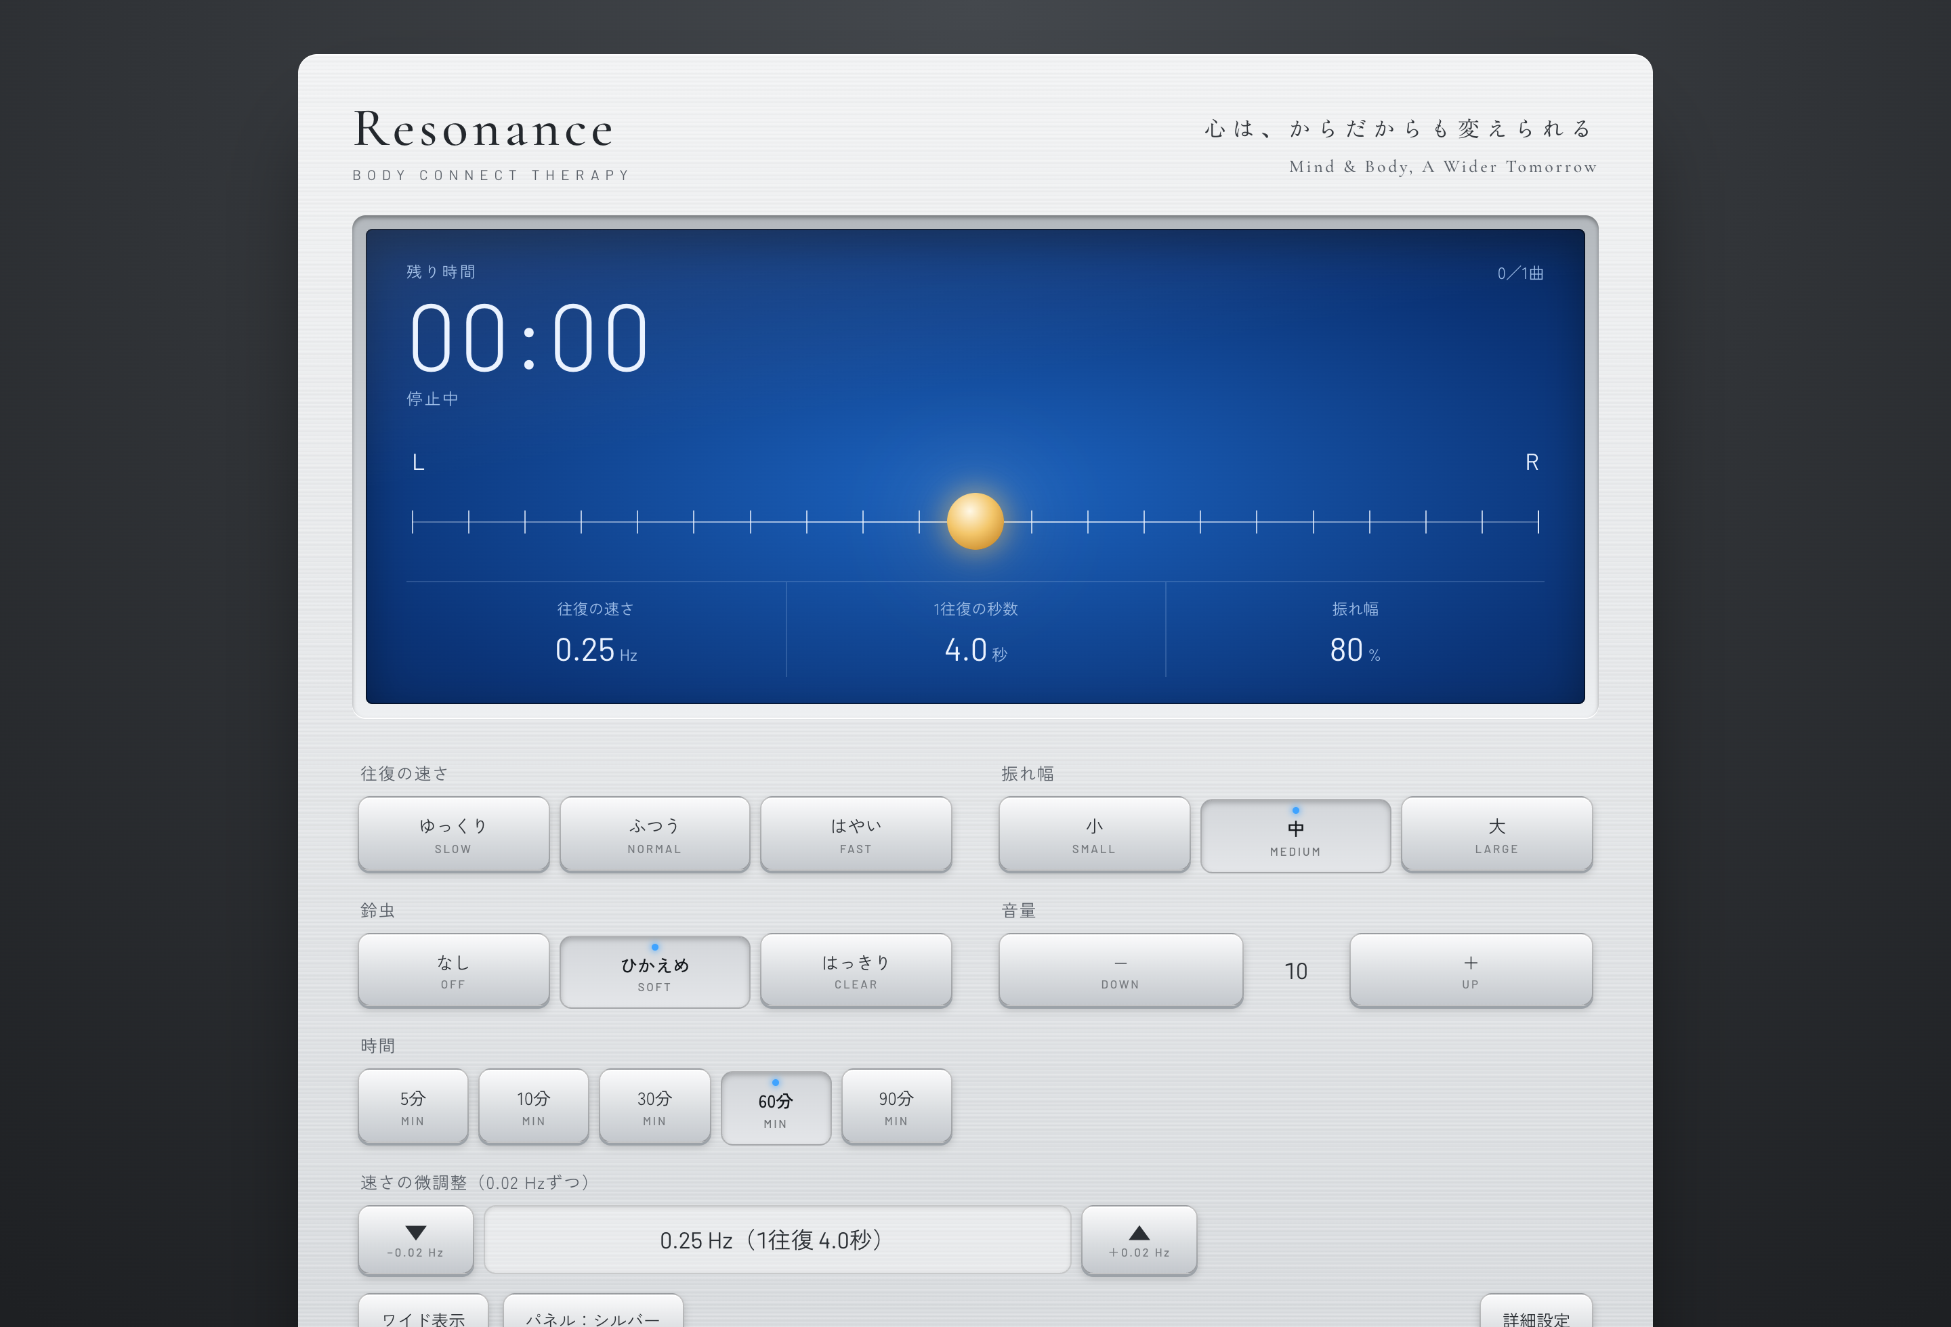The width and height of the screenshot is (1951, 1327).
Task: Click the Resonance logo title
Action: tap(484, 129)
